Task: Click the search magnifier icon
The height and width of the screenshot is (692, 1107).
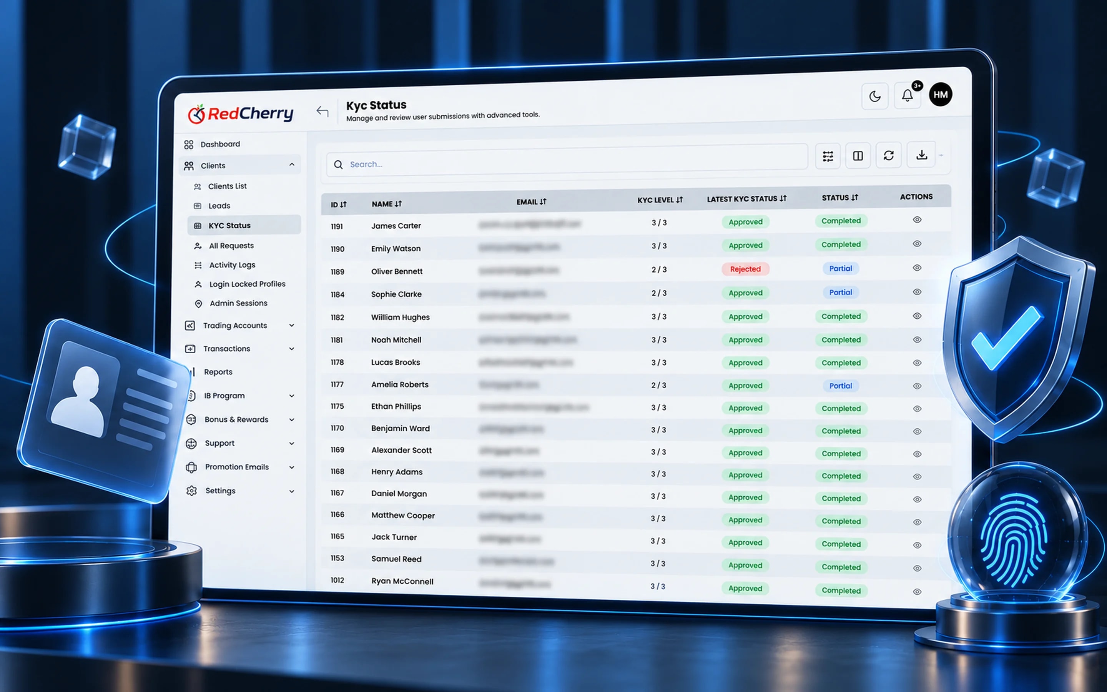Action: click(339, 165)
